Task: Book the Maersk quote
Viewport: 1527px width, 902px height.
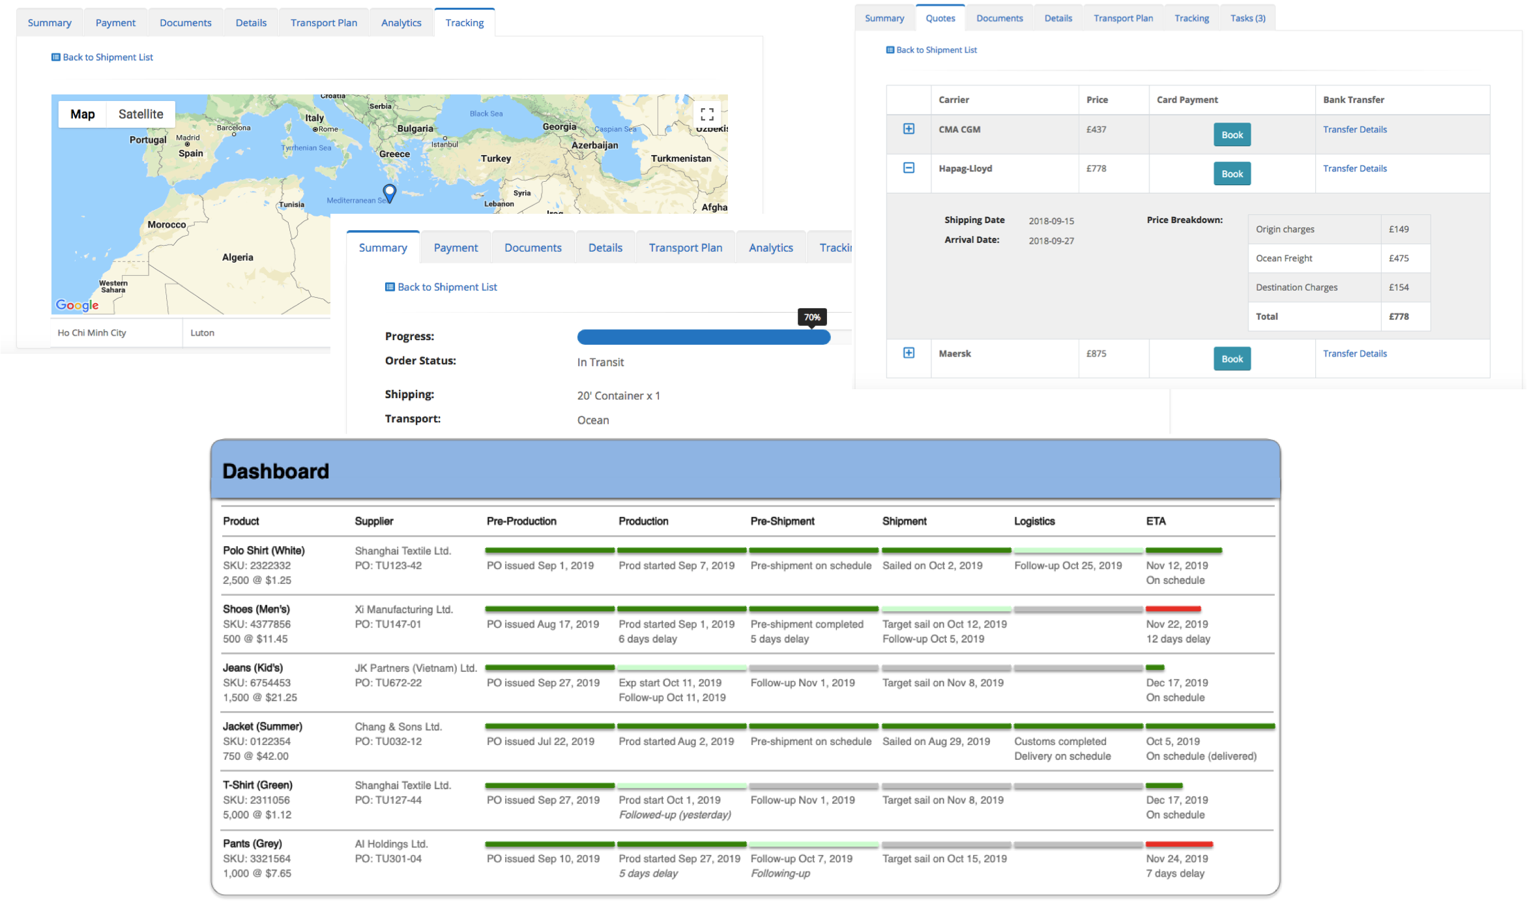Action: [x=1232, y=359]
